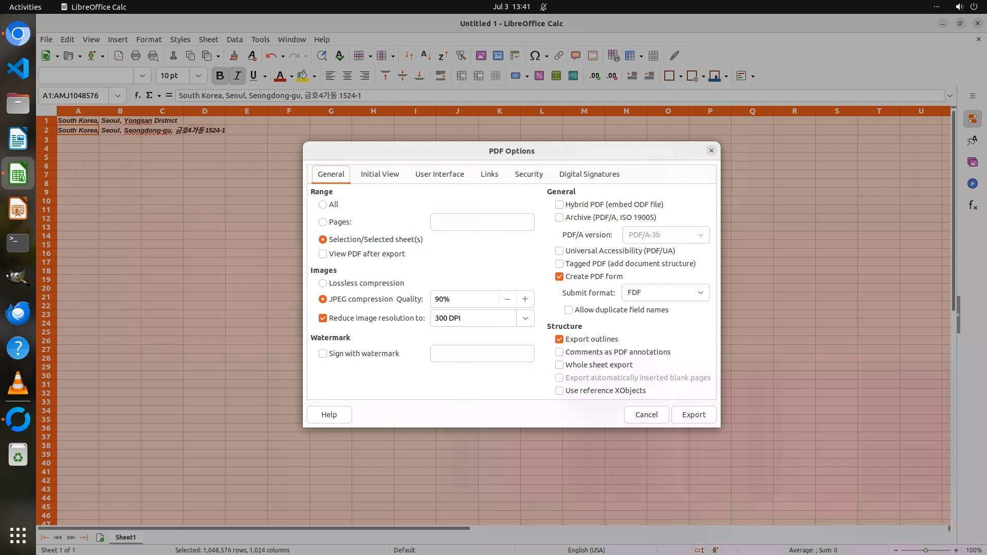Viewport: 987px width, 555px height.
Task: Click the Export as PDF toolbar icon
Action: (x=119, y=55)
